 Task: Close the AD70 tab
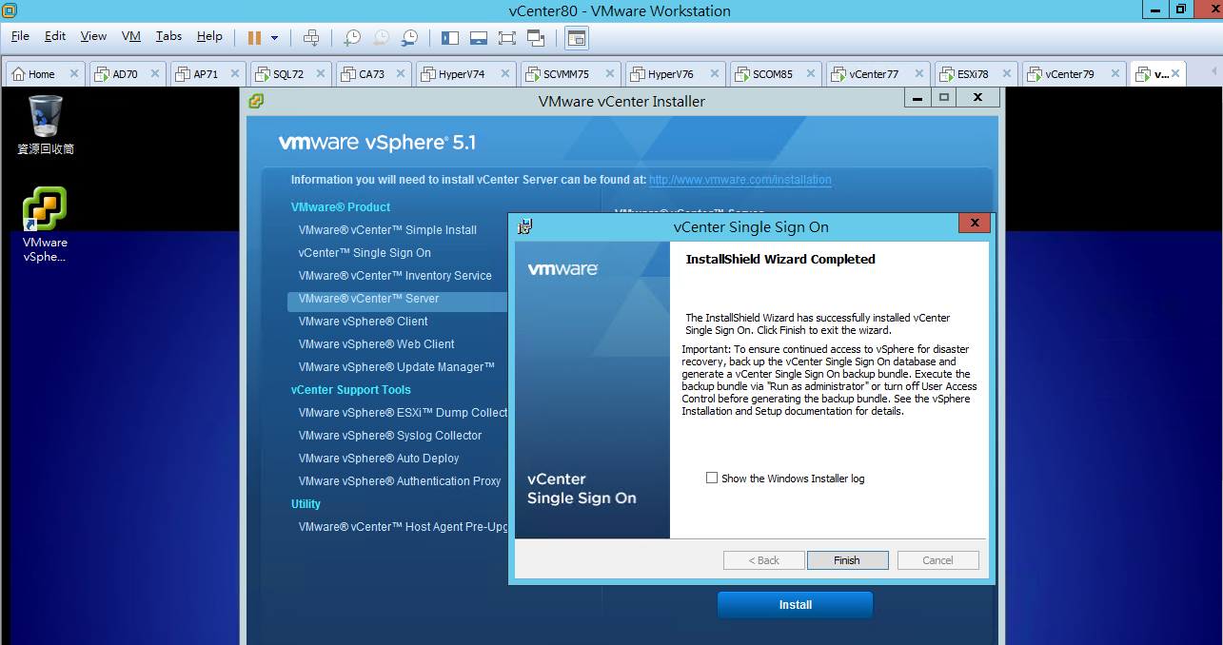156,74
